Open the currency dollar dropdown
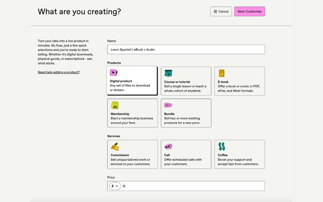 pyautogui.click(x=115, y=186)
